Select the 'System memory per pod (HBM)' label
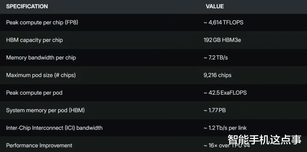 click(45, 110)
